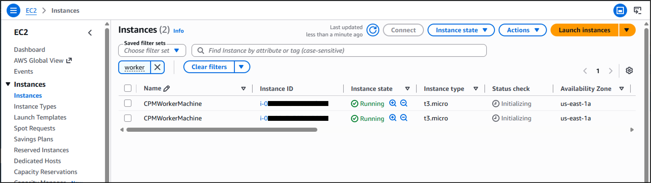Image resolution: width=651 pixels, height=183 pixels.
Task: Click zoom-in filter icon in second Running row
Action: [393, 118]
